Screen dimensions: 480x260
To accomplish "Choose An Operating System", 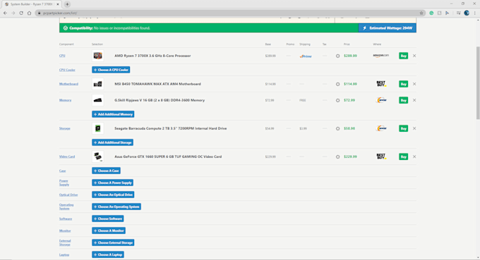I will (x=116, y=207).
